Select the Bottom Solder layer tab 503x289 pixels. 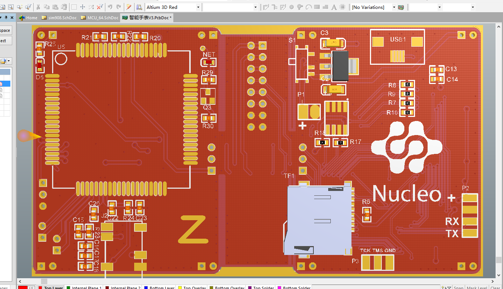[294, 288]
